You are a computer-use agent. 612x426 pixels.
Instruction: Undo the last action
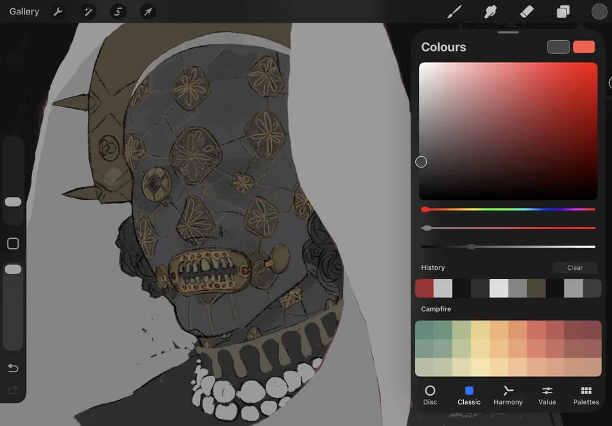(13, 368)
